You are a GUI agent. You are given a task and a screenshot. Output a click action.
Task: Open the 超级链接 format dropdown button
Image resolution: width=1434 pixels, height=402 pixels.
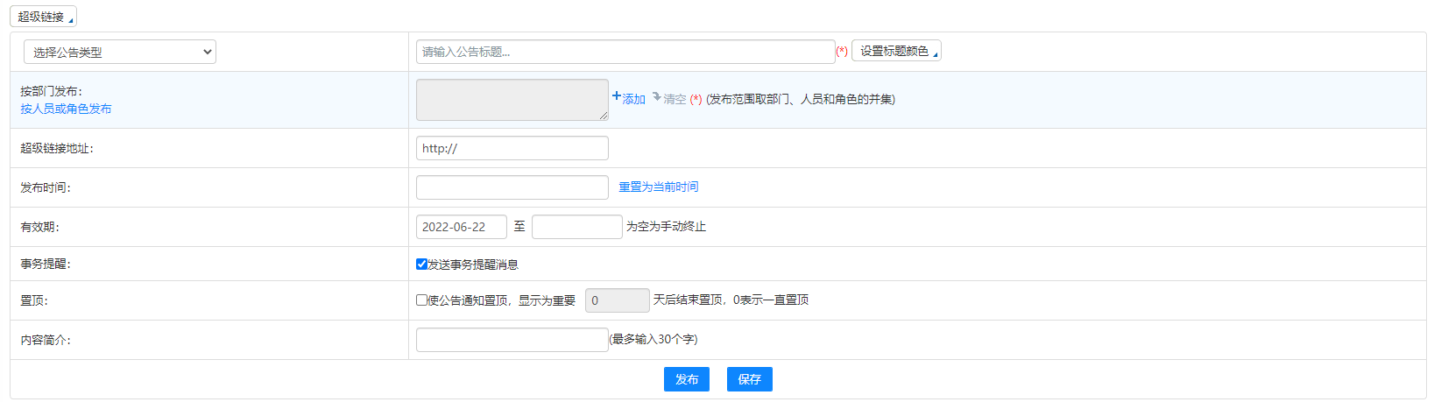[x=43, y=17]
